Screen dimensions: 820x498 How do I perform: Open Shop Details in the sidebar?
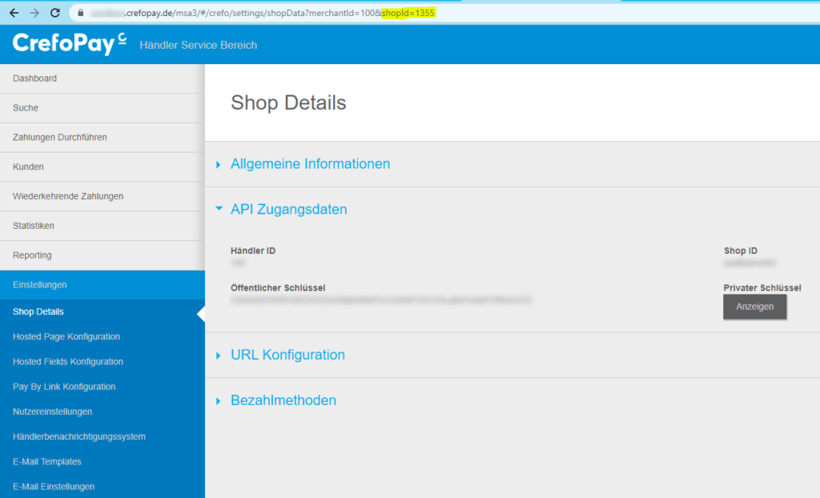tap(37, 311)
